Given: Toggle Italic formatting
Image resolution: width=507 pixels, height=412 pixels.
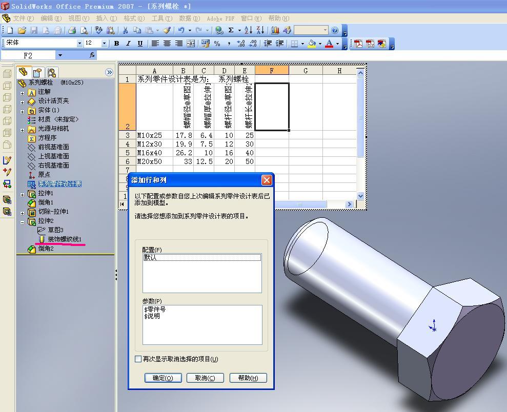Looking at the screenshot, I should [128, 43].
